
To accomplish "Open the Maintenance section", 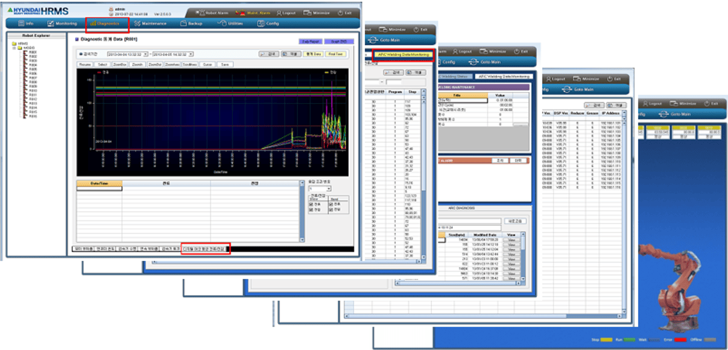I will pos(150,23).
